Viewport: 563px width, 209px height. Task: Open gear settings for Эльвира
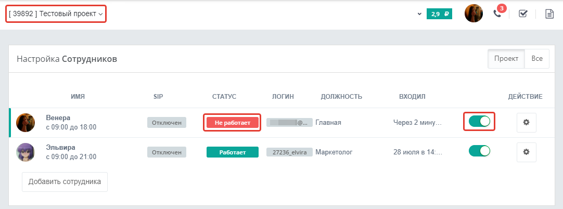527,152
